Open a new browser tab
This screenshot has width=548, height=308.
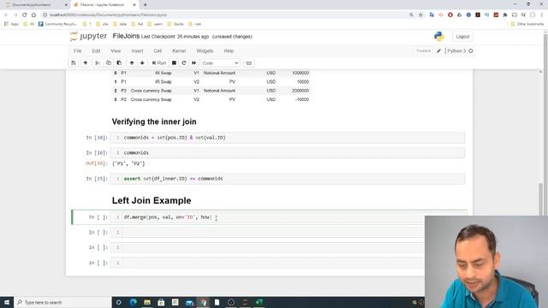145,5
